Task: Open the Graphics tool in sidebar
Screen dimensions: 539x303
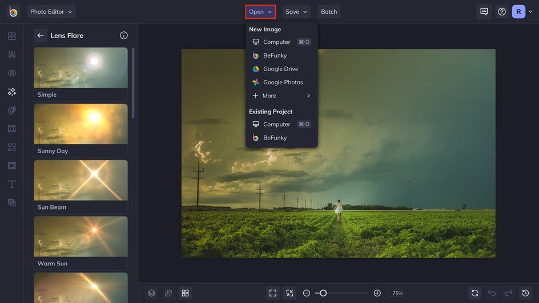Action: pyautogui.click(x=11, y=147)
